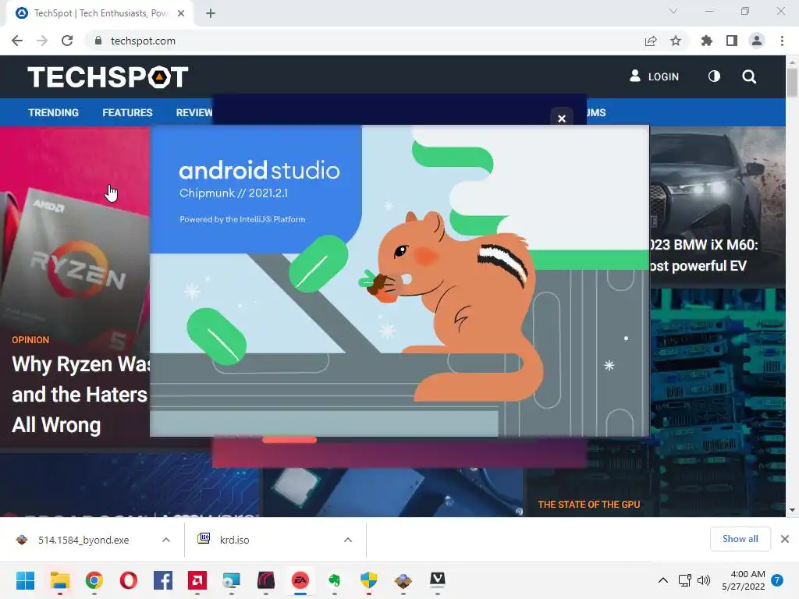Open THE STATE OF THE GPU article
The width and height of the screenshot is (799, 599).
589,505
